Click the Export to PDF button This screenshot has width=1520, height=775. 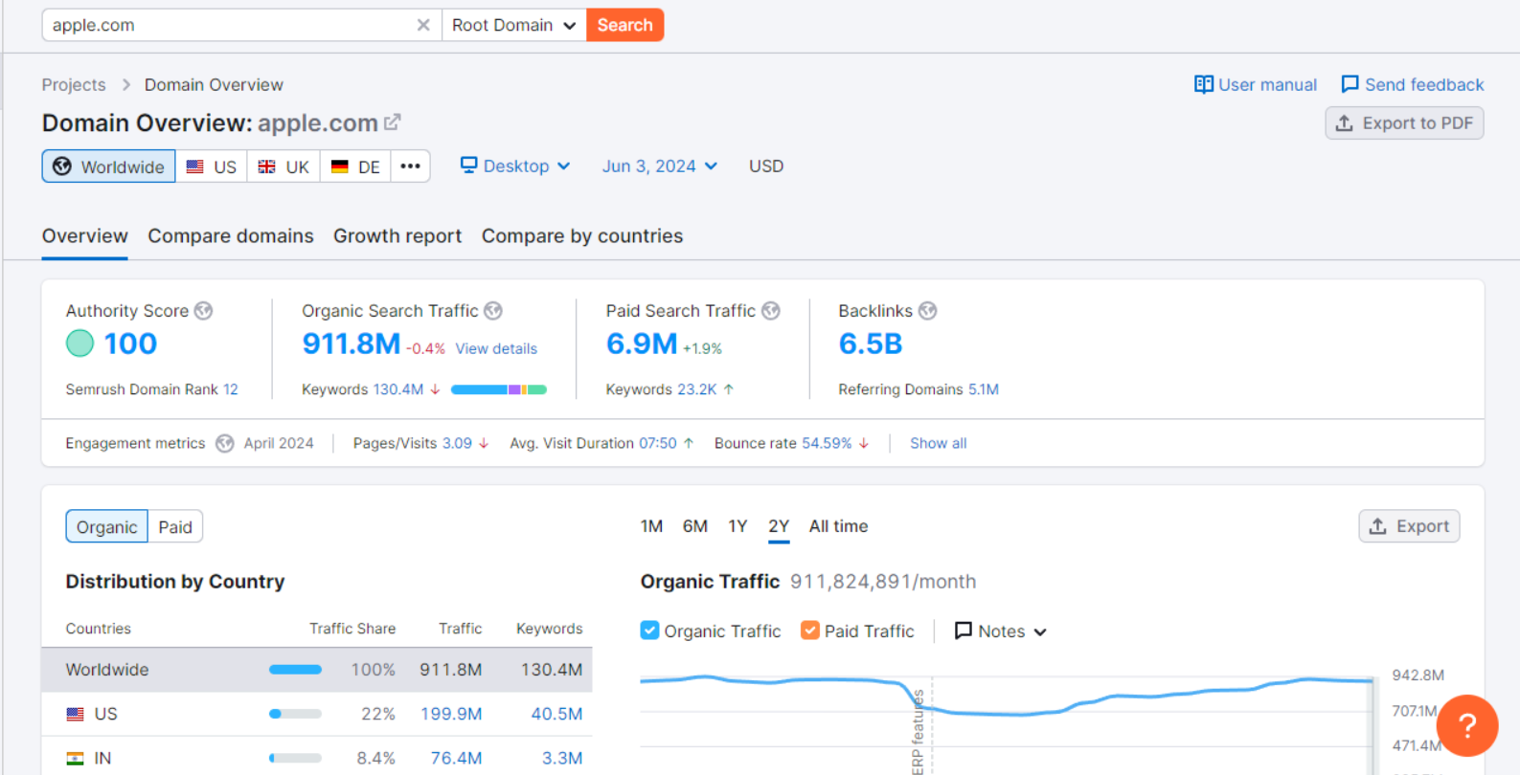(1404, 123)
